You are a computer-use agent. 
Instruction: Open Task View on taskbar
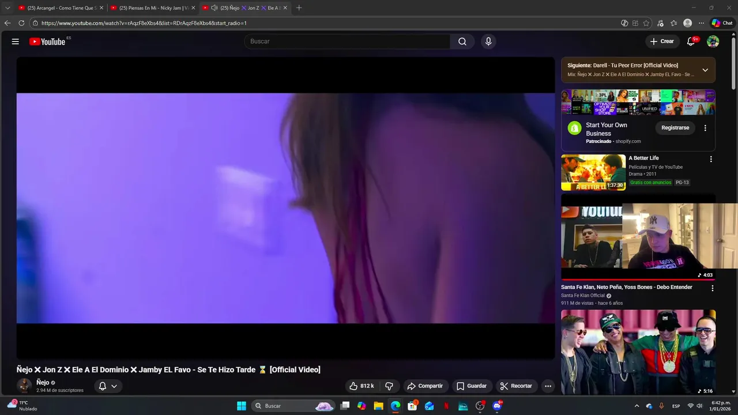coord(345,406)
